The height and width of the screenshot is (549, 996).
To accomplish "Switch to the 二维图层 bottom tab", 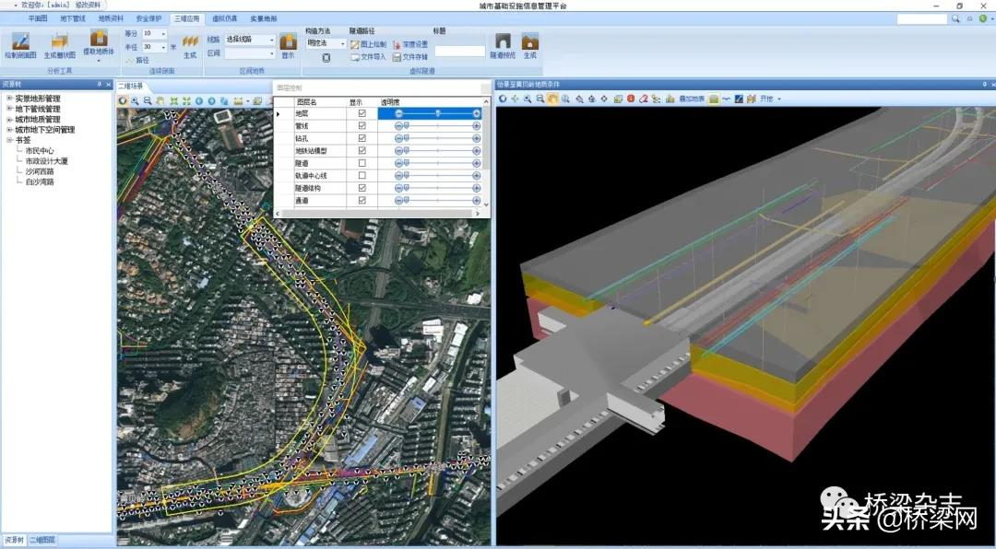I will tap(42, 540).
